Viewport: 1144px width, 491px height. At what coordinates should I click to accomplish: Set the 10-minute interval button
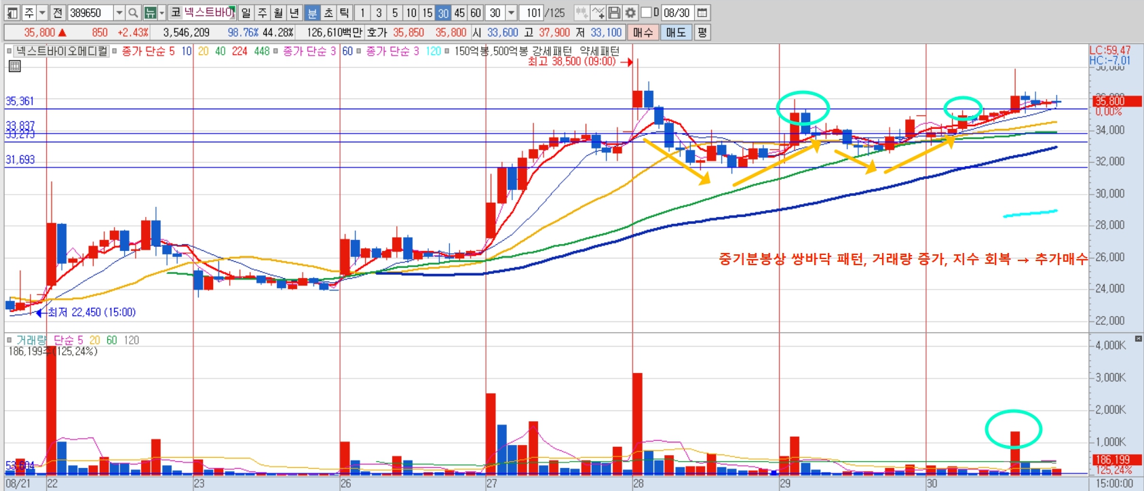[411, 13]
